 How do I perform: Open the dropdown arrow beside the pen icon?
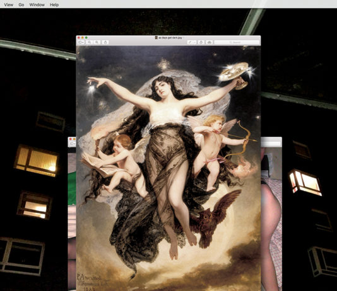coord(195,42)
